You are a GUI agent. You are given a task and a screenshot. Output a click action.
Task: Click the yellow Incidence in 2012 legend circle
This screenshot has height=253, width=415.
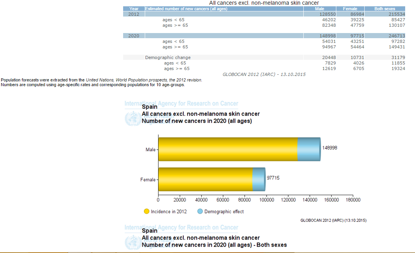(x=147, y=211)
